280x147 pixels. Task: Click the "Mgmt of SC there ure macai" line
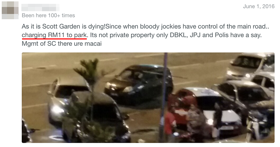coord(62,44)
